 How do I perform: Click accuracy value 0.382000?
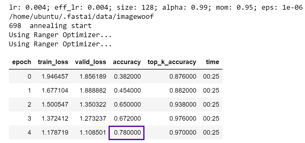pyautogui.click(x=127, y=76)
